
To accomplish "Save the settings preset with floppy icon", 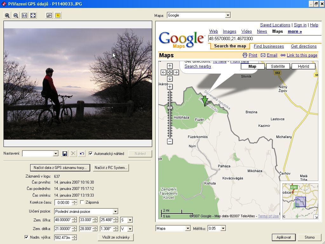I will coord(65,154).
